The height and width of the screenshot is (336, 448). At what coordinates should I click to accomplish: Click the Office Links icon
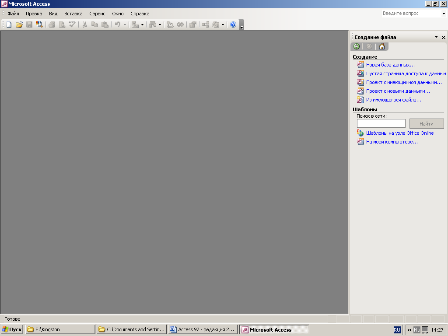(135, 24)
